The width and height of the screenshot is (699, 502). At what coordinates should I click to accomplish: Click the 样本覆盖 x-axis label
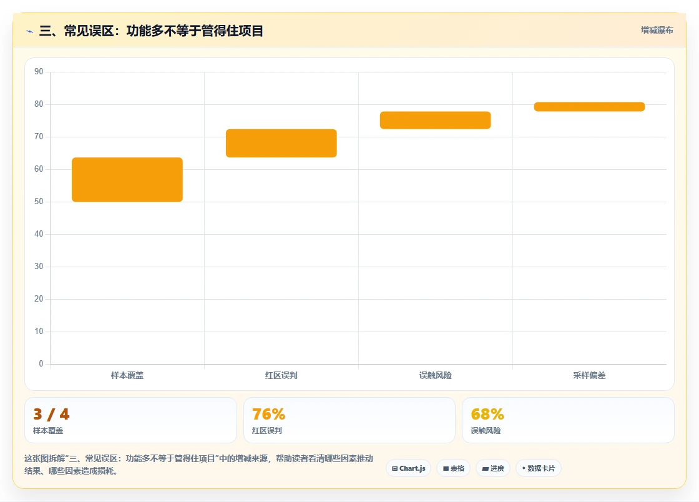[127, 375]
